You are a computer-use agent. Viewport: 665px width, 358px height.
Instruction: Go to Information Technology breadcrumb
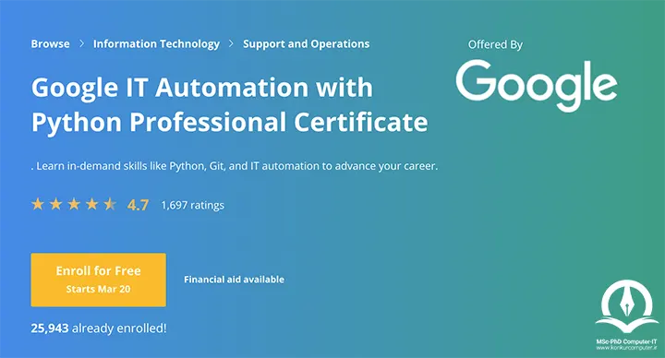[x=156, y=44]
